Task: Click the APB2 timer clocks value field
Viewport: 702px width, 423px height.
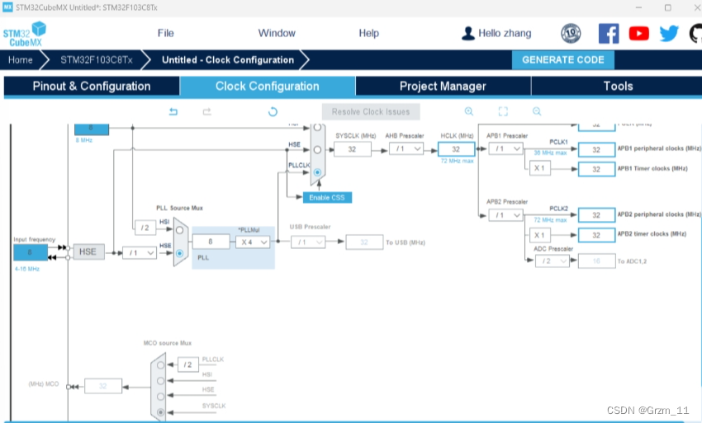Action: 596,235
